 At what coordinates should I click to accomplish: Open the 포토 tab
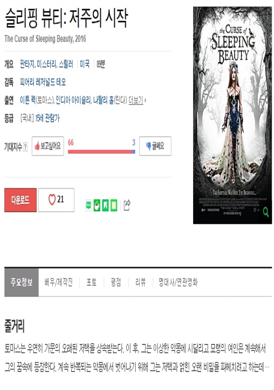coord(91,282)
